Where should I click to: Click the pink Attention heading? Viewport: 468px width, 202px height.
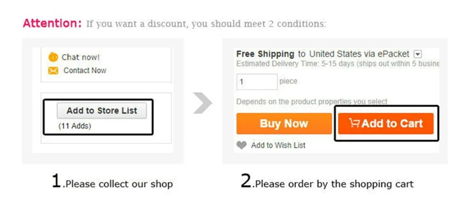point(52,23)
